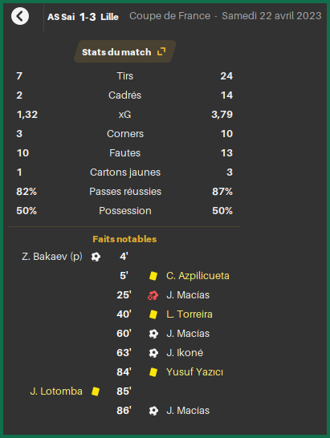The image size is (330, 438).
Task: Click the 1-3 match score
Action: 88,17
